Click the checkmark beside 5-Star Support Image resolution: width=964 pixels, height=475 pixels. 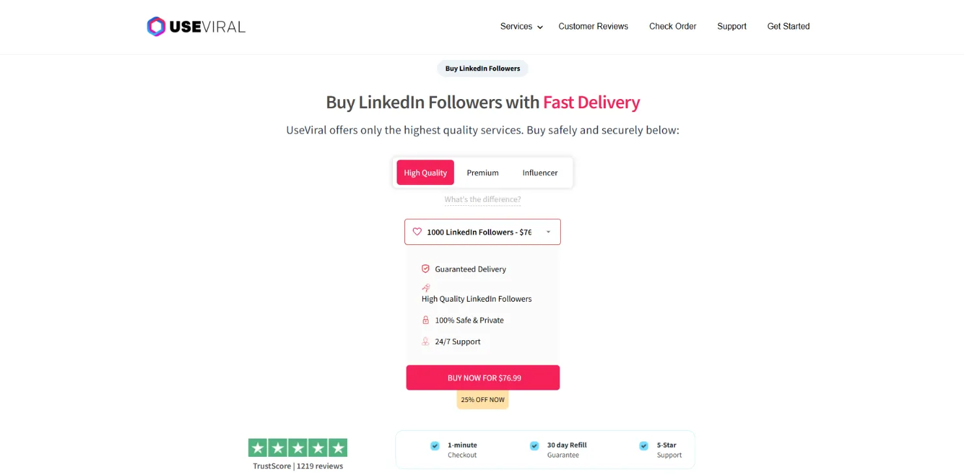coord(644,446)
